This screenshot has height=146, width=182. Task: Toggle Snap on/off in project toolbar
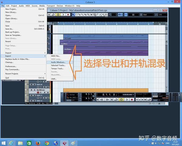pos(126,15)
